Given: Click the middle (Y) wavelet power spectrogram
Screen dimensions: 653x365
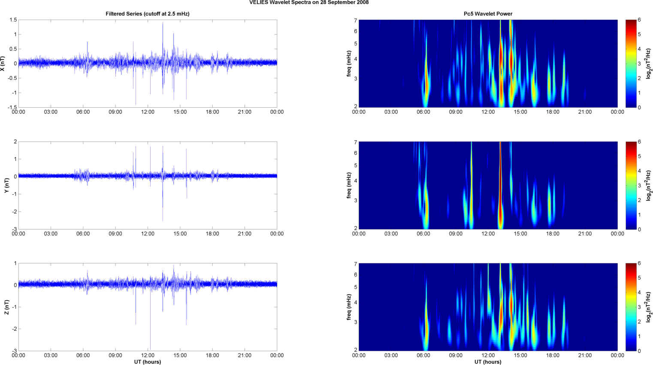Looking at the screenshot, I should click(488, 185).
